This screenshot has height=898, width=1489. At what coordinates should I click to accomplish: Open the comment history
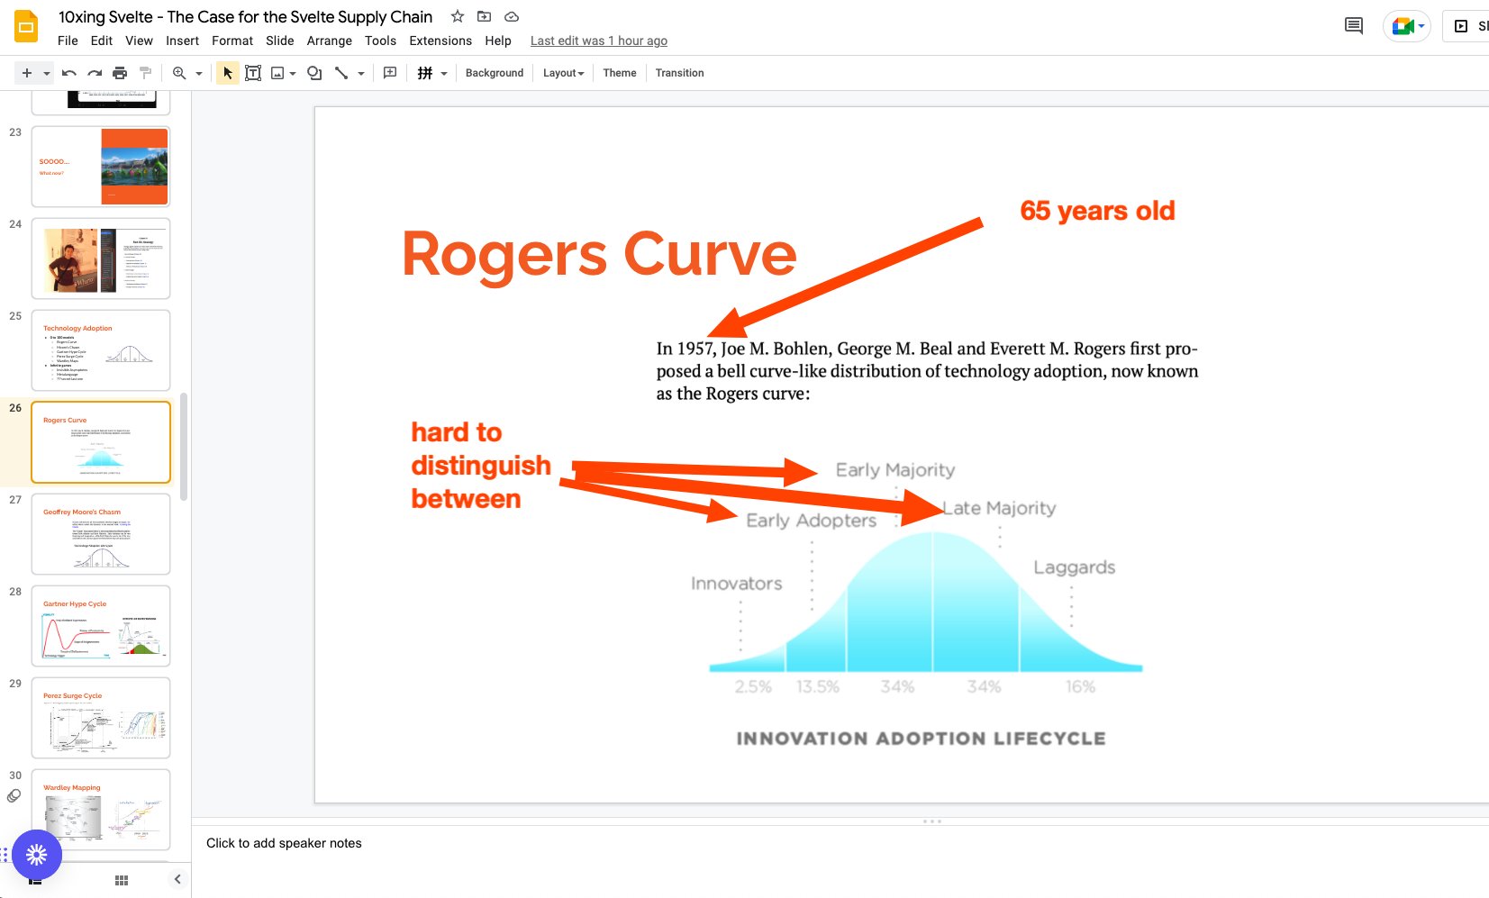point(1354,26)
